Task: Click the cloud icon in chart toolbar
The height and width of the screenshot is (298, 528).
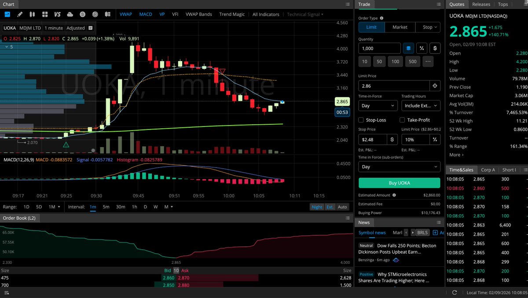Action: (70, 14)
